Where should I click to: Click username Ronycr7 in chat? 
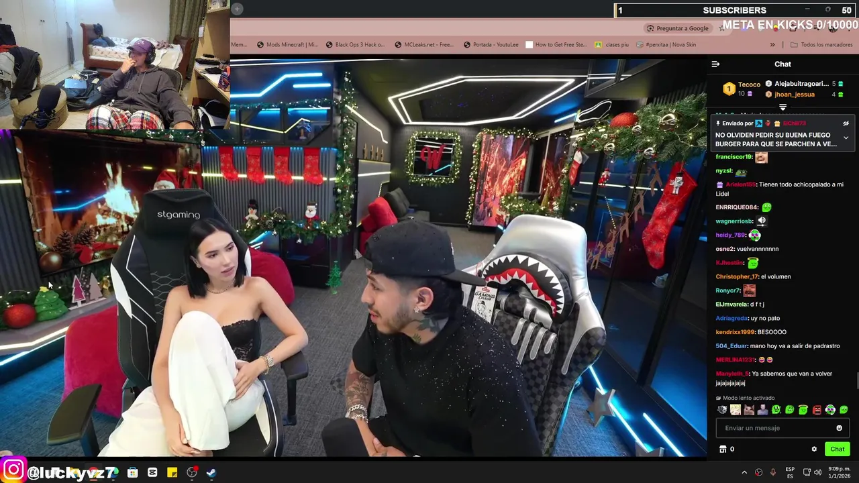pos(728,290)
